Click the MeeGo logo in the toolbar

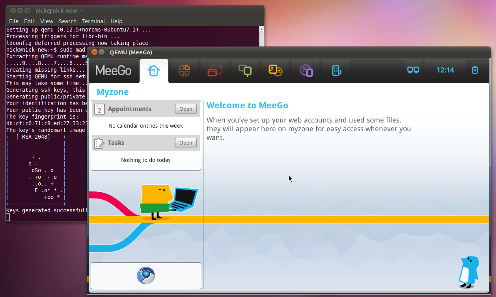(114, 71)
